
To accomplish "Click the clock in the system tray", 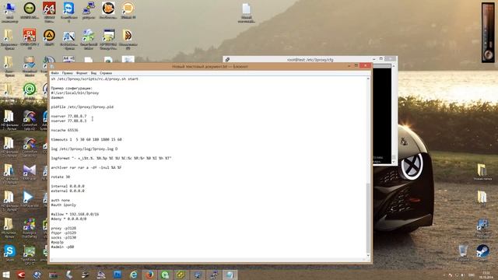I will point(486,275).
